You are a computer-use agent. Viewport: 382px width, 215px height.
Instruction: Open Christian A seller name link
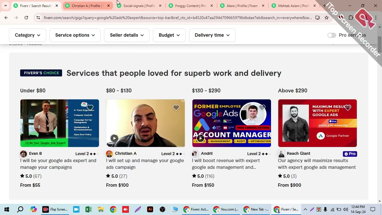pyautogui.click(x=126, y=153)
